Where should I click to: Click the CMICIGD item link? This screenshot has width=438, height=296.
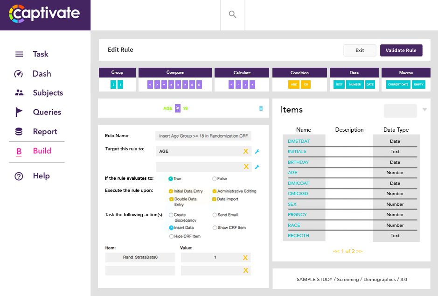pos(298,193)
